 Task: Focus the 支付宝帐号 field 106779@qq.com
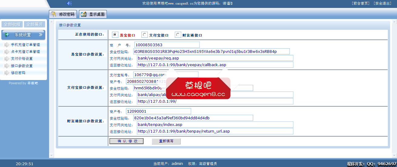(x=166, y=75)
